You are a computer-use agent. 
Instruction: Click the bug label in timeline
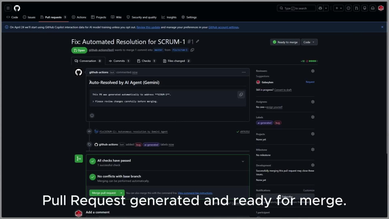coord(138,145)
